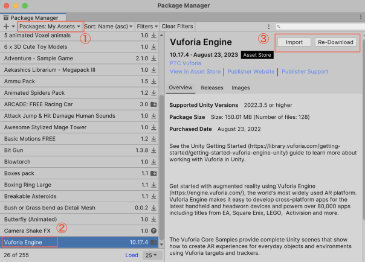The width and height of the screenshot is (365, 262).
Task: Switch to the Images tab
Action: point(241,88)
